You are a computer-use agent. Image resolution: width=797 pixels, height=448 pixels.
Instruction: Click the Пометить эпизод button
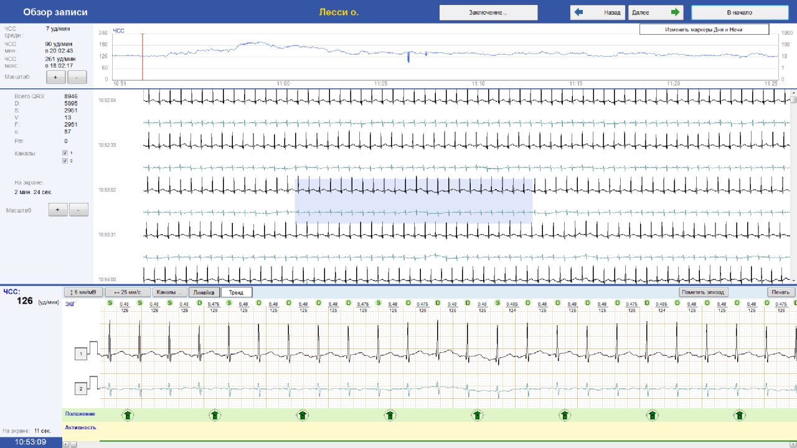[x=704, y=292]
